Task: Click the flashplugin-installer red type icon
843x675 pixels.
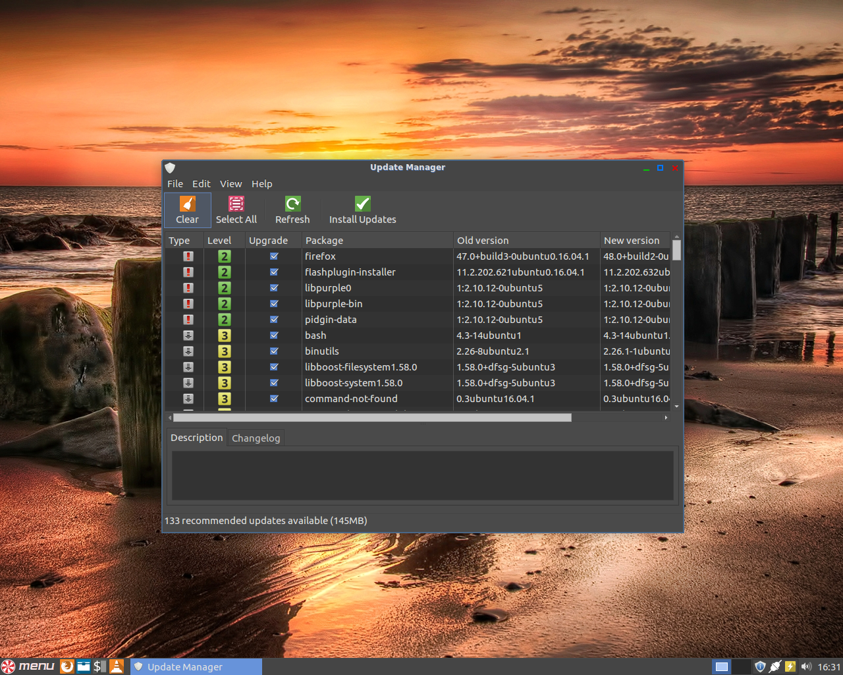Action: [x=188, y=272]
